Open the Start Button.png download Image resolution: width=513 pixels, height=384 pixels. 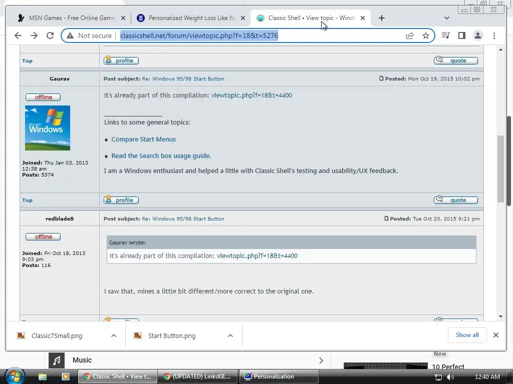172,335
